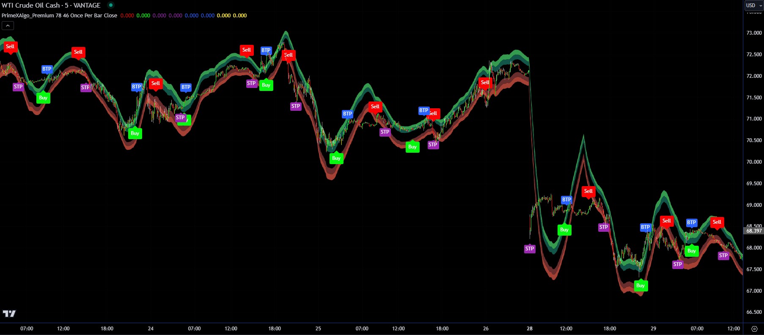This screenshot has width=764, height=335.
Task: Select the Sell marker at the 69.500 post-gap peak
Action: pos(588,192)
